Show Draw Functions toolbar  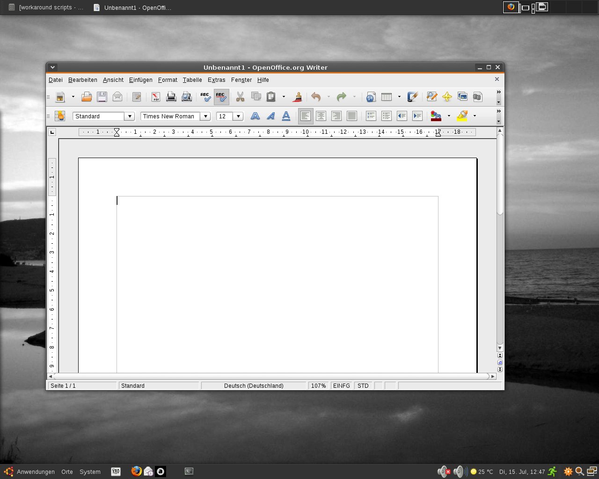pyautogui.click(x=412, y=97)
